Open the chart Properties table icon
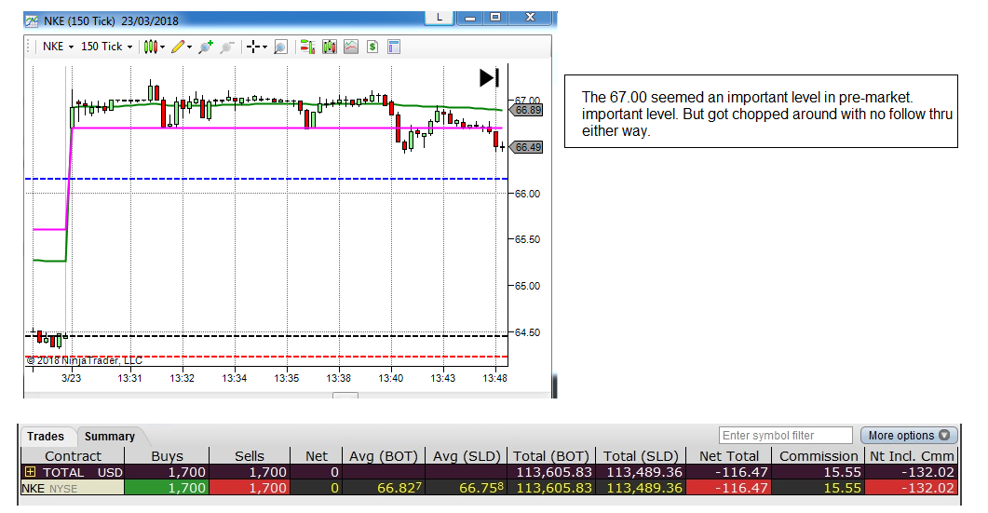Screen dimensions: 988x513 click(x=394, y=47)
